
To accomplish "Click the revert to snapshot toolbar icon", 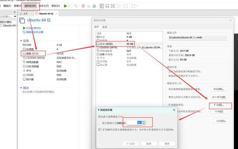I will 89,6.
